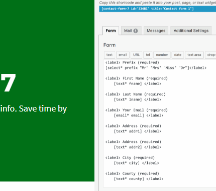
Task: Open the Form tab
Action: pos(111,30)
